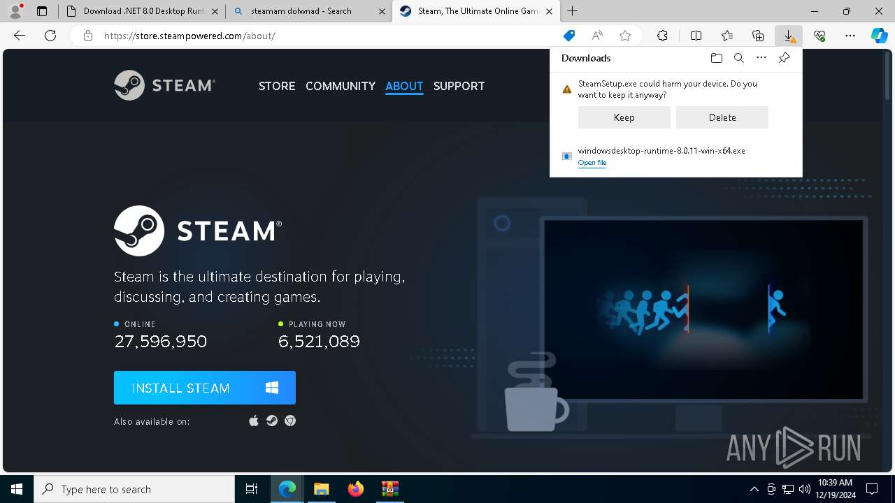Open Settings and more ellipsis
The height and width of the screenshot is (503, 895).
(x=850, y=36)
